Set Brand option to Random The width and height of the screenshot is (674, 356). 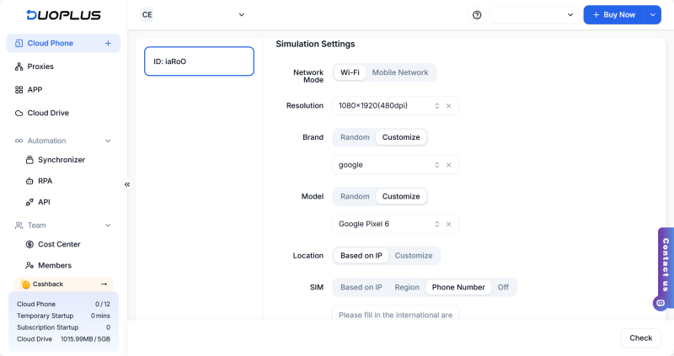[x=355, y=137]
